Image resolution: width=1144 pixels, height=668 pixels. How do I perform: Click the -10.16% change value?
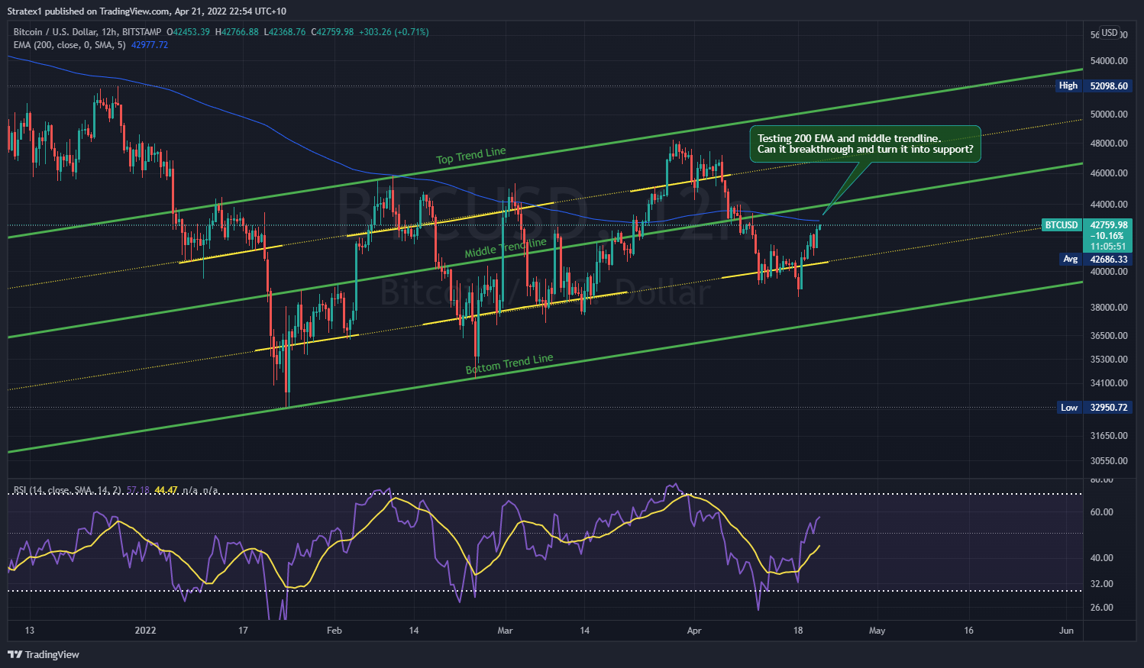click(x=1107, y=236)
